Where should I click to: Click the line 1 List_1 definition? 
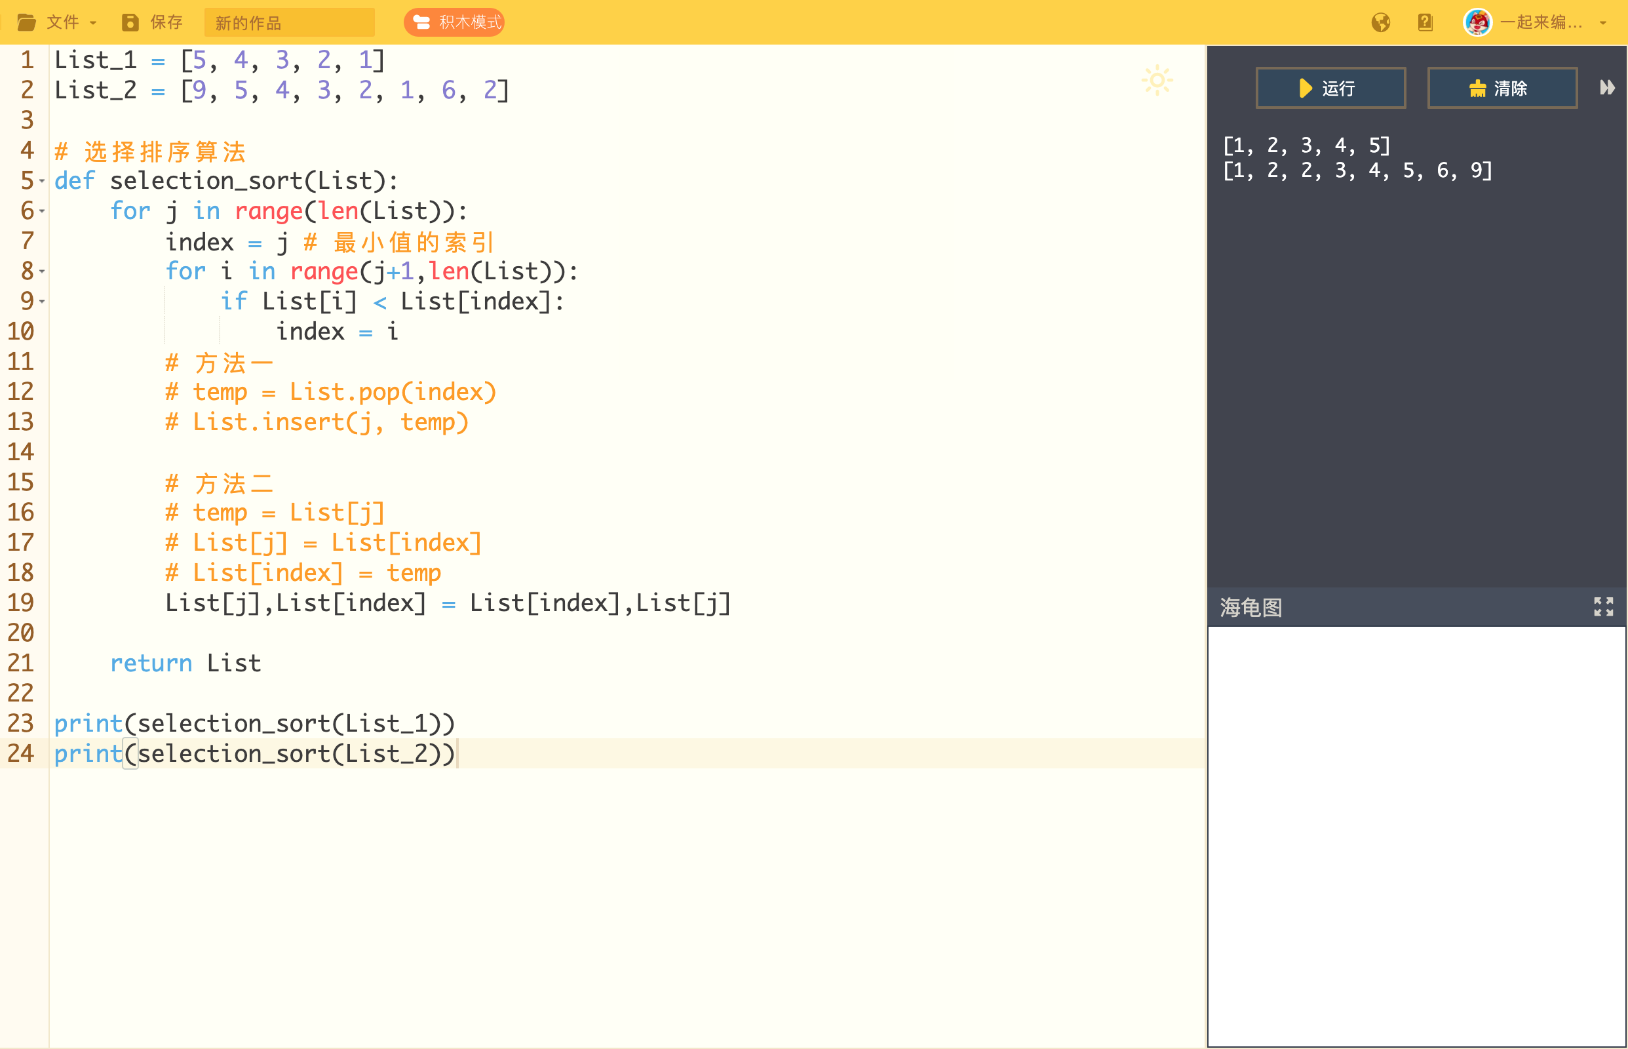click(220, 60)
